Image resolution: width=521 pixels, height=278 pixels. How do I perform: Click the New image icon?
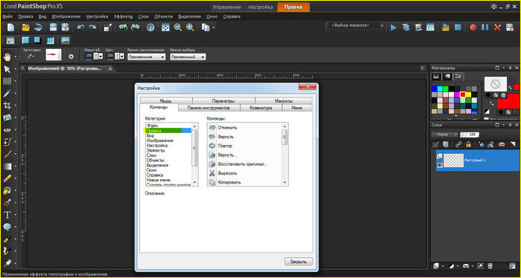click(10, 28)
